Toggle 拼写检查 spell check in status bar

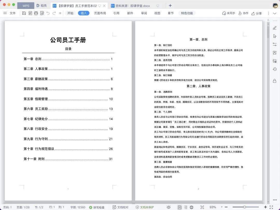pyautogui.click(x=97, y=207)
